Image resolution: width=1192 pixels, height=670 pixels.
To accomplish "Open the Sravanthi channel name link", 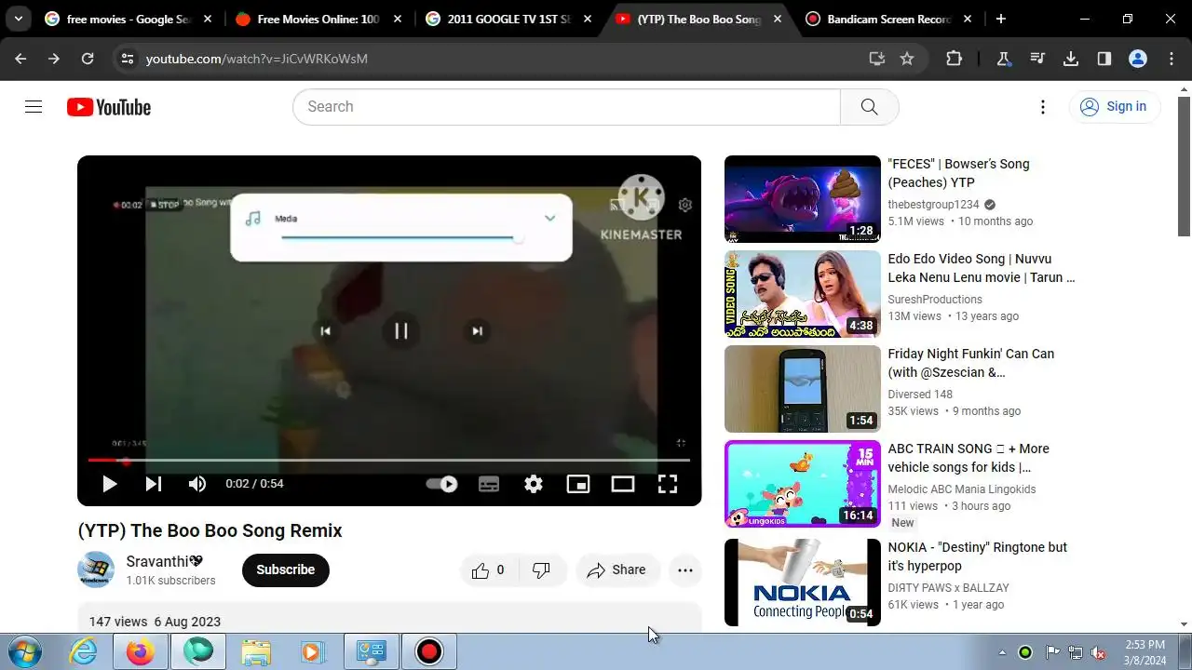I will tap(165, 562).
